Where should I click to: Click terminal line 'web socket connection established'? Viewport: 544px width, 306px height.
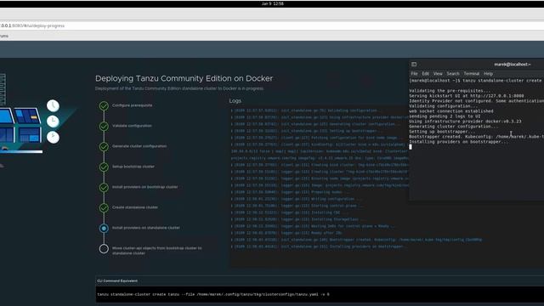click(451, 111)
